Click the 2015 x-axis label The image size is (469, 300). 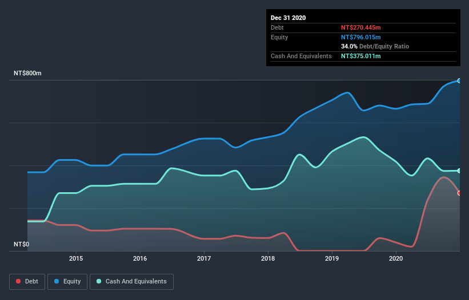[x=76, y=258]
